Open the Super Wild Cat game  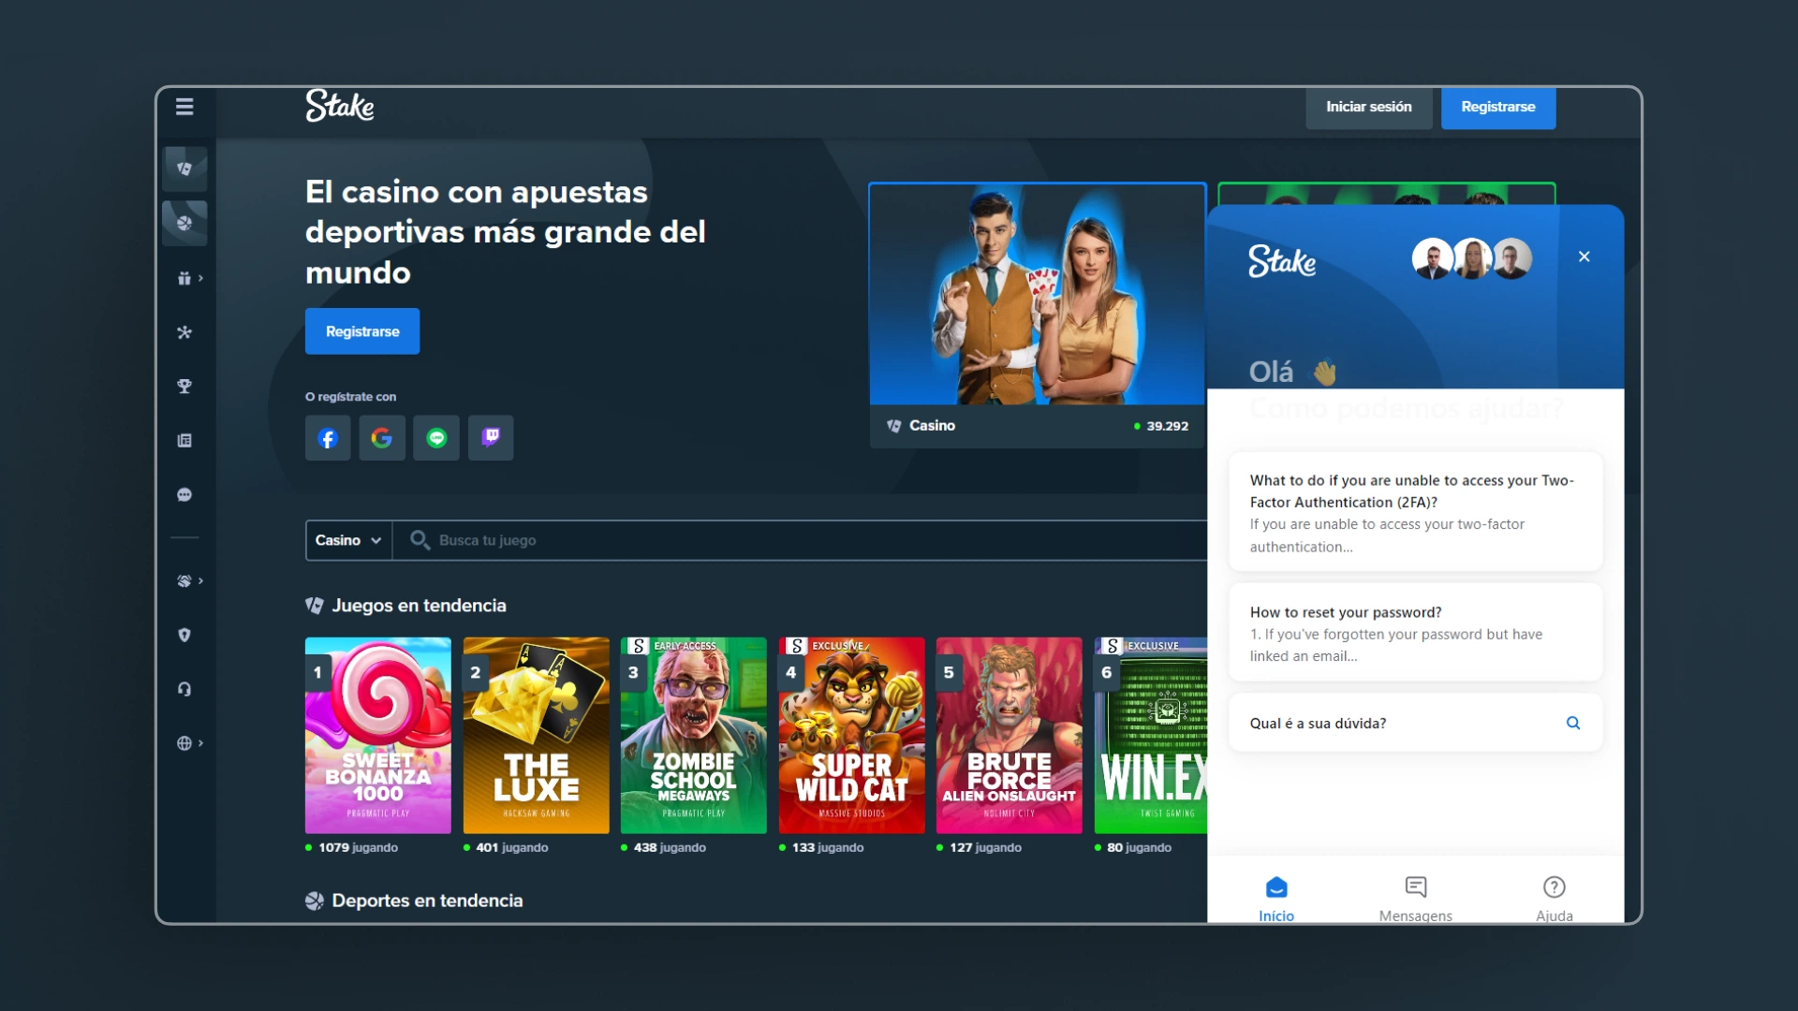point(852,736)
